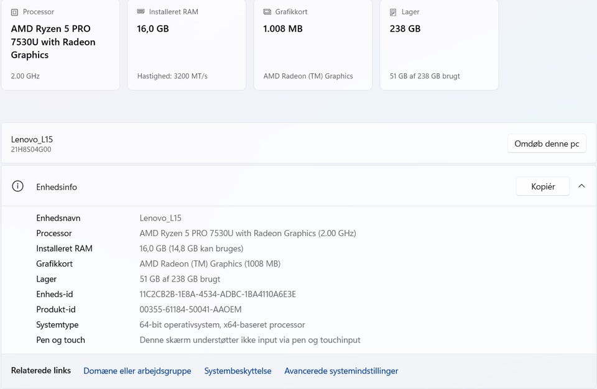Click the Enhedsnavn value Lenovo_L15
The width and height of the screenshot is (597, 389).
(160, 218)
